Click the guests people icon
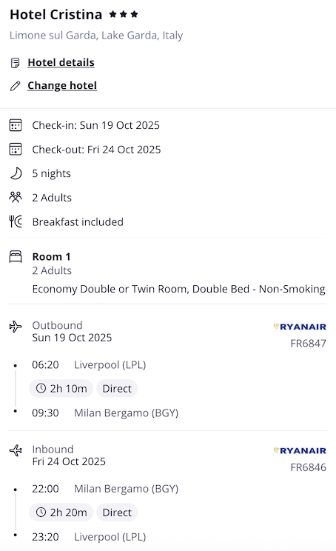Viewport: 336px width, 551px height. (16, 198)
